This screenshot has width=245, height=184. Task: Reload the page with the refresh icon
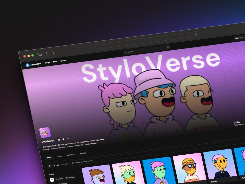point(196,34)
